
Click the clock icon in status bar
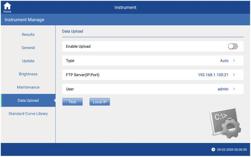pyautogui.click(x=213, y=149)
